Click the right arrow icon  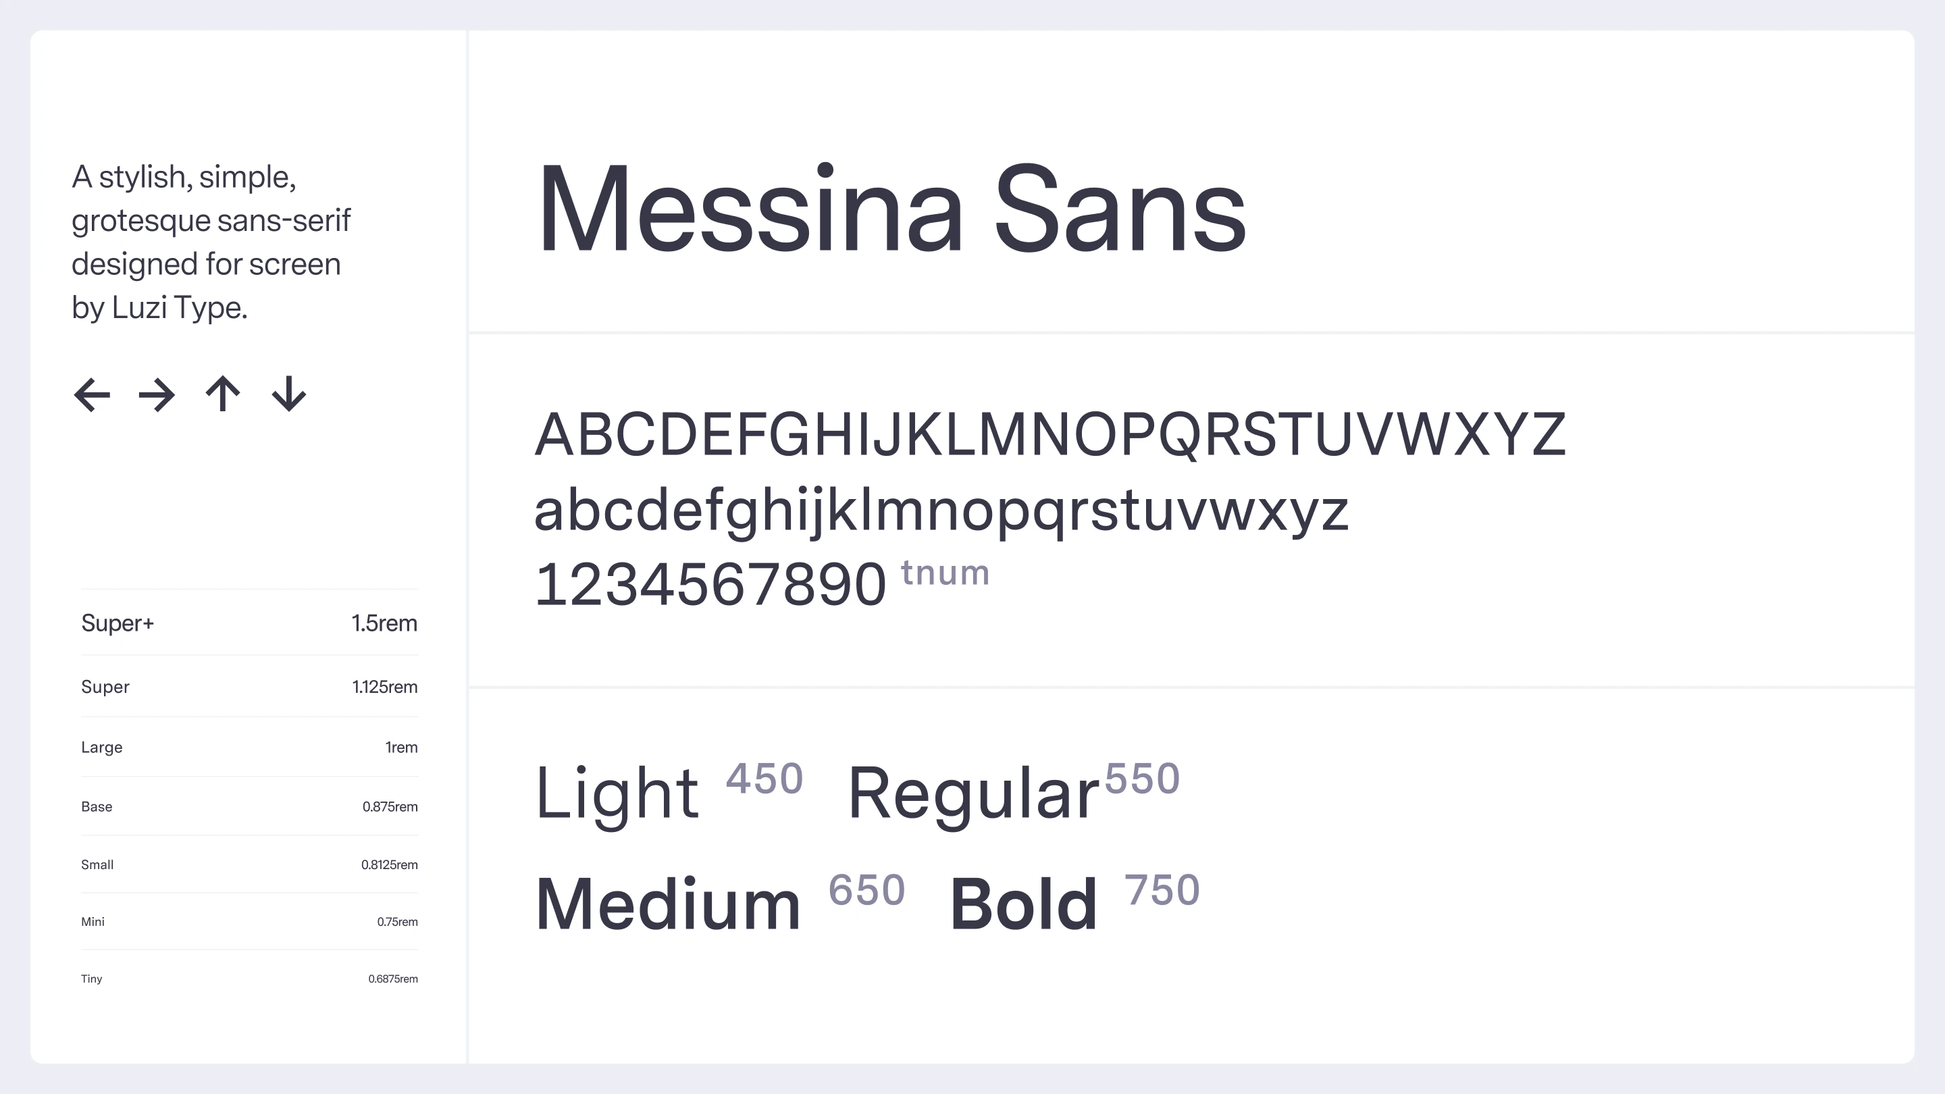157,395
